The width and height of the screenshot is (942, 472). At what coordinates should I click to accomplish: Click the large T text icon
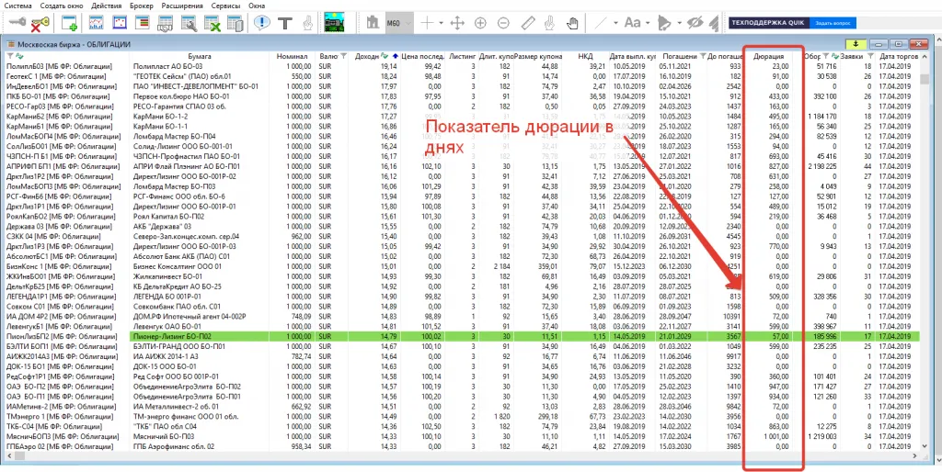pyautogui.click(x=285, y=23)
